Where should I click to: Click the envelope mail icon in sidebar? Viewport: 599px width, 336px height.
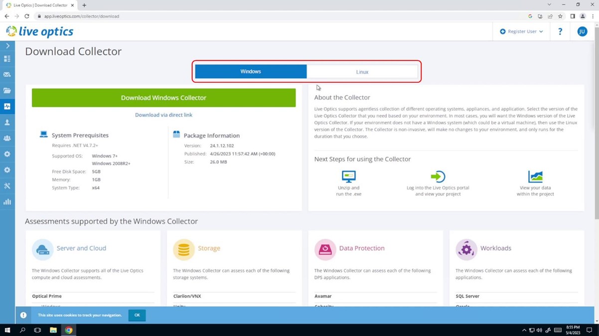coord(7,75)
